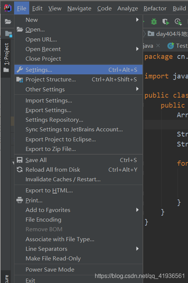Open the Refactor menu
This screenshot has width=188, height=283.
[155, 8]
